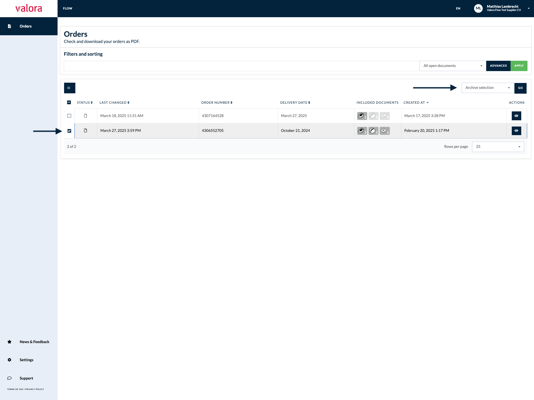Click the Orders document icon in sidebar
The height and width of the screenshot is (400, 534).
(9, 26)
